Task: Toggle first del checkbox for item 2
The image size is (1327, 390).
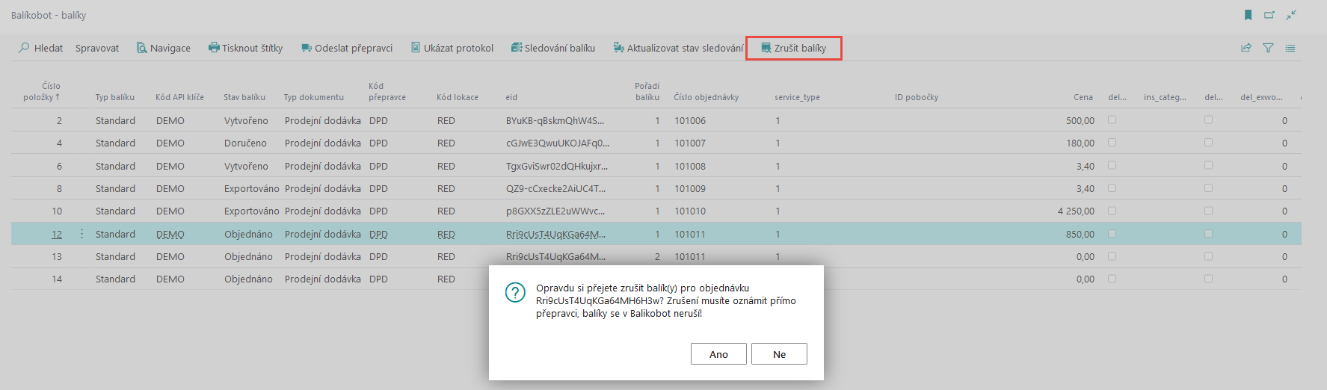Action: 1112,120
